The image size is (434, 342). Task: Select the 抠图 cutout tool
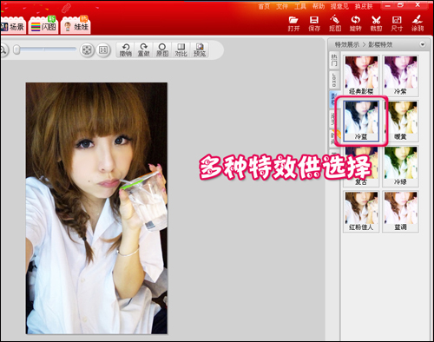pyautogui.click(x=335, y=23)
